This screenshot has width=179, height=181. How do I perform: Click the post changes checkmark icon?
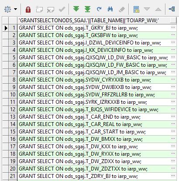tap(62, 10)
